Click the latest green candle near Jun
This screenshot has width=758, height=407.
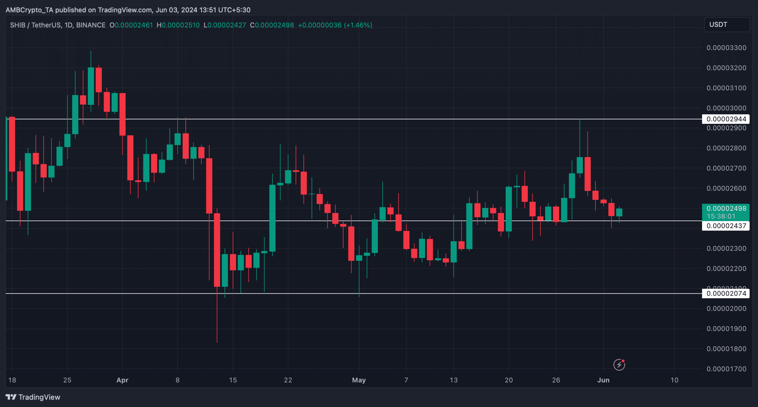(619, 213)
